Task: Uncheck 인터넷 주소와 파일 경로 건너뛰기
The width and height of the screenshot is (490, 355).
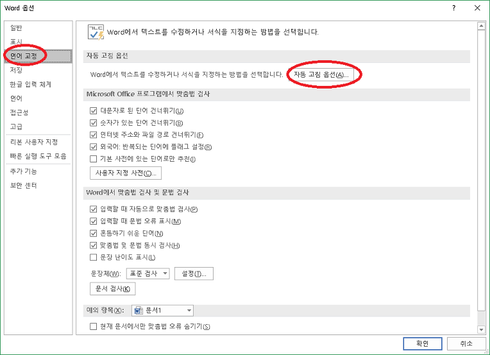Action: click(x=93, y=135)
